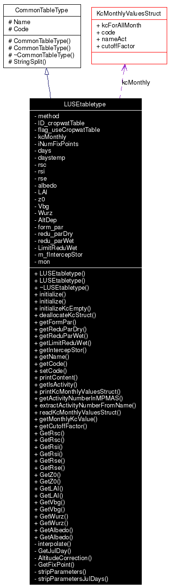This screenshot has height=588, width=170.
Task: Click the kcMonthly edge label
Action: tap(136, 82)
